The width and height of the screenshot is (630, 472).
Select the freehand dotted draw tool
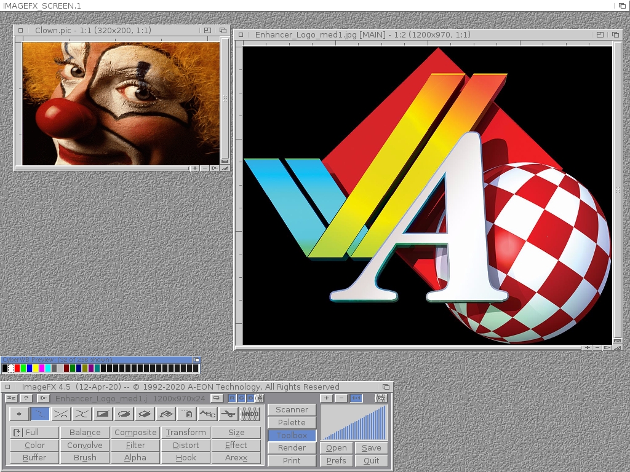[x=40, y=414]
